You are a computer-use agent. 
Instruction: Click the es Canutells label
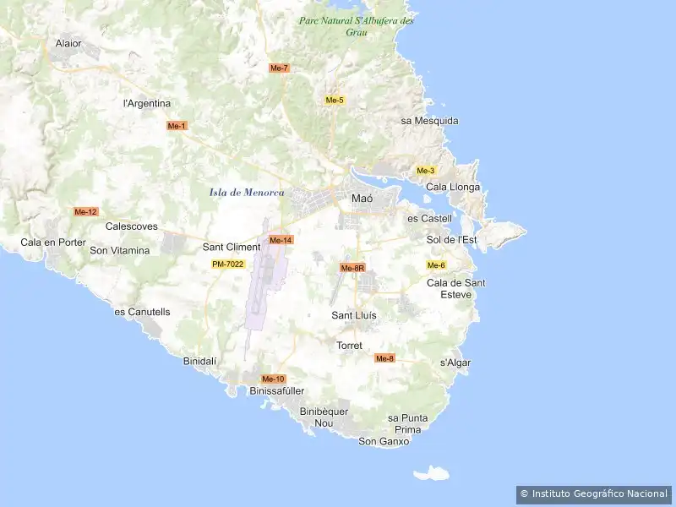pos(142,312)
